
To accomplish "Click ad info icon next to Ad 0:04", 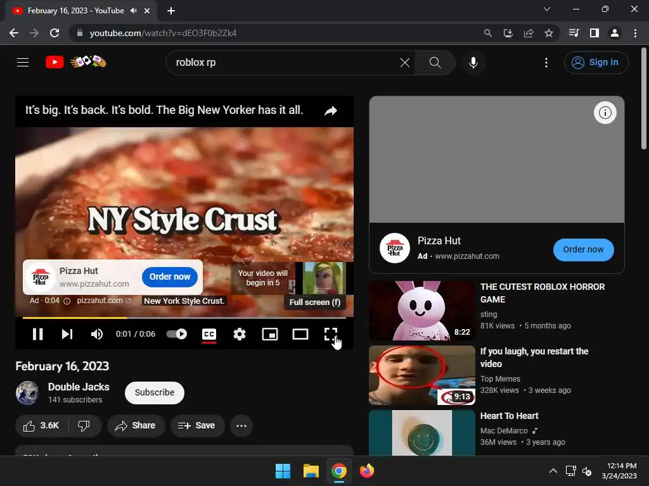I will (x=67, y=301).
